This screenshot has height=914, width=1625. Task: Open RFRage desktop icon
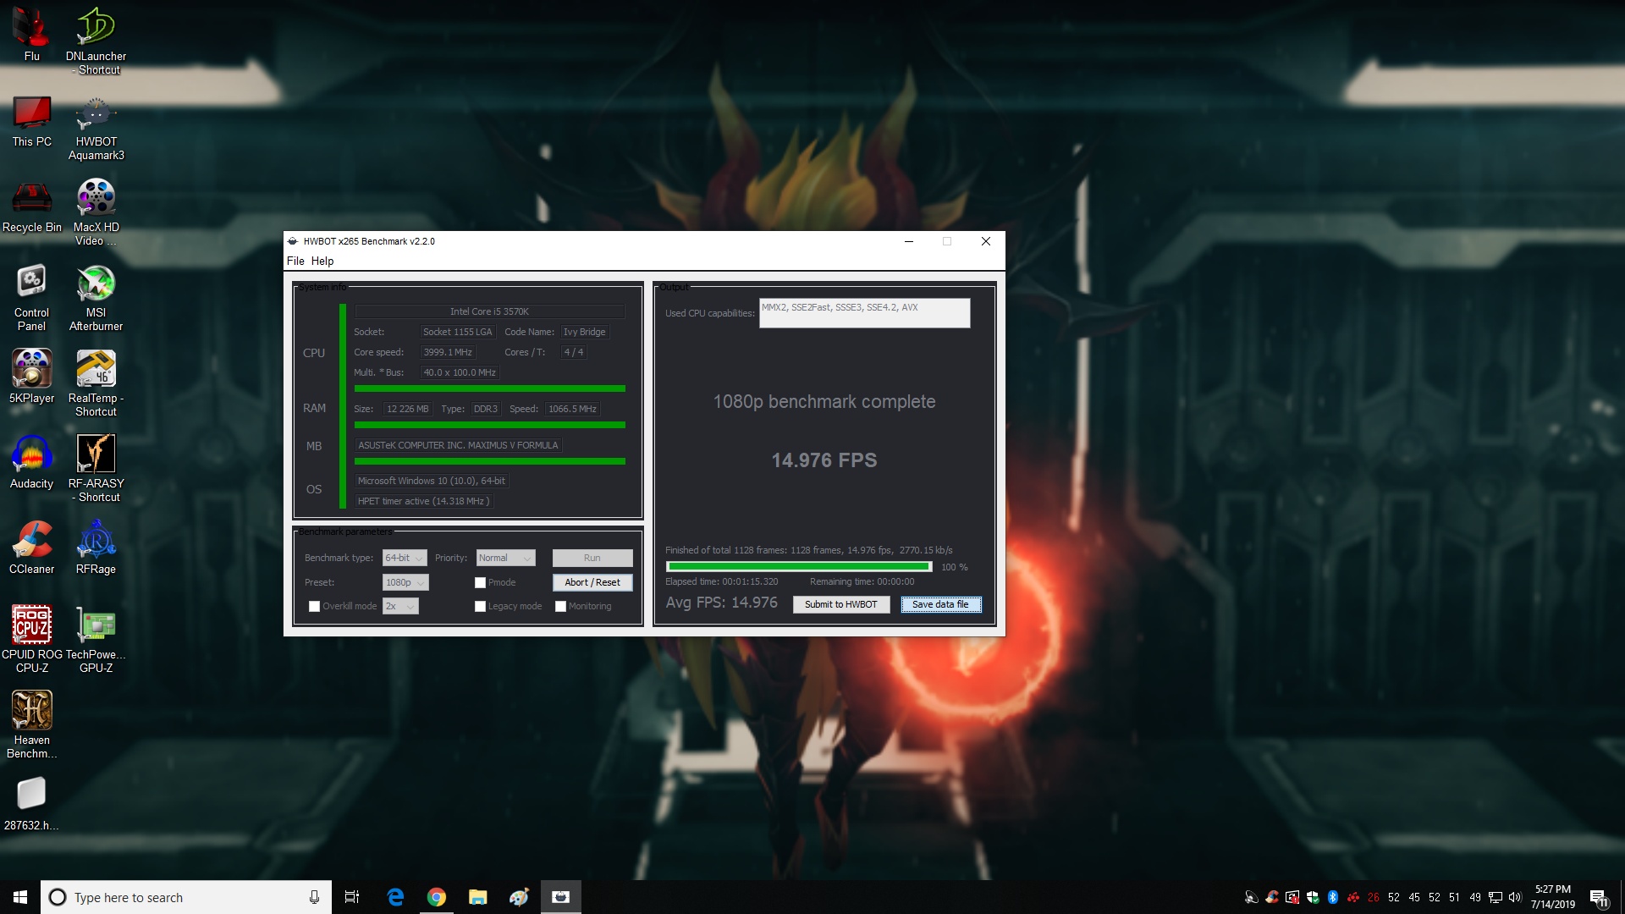tap(96, 548)
